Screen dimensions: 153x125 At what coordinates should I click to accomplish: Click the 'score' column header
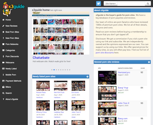click(143, 68)
